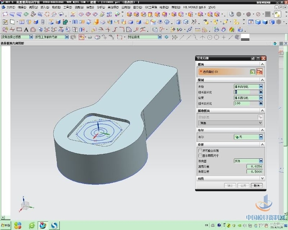Click the 取消 button in dialog

click(256, 186)
